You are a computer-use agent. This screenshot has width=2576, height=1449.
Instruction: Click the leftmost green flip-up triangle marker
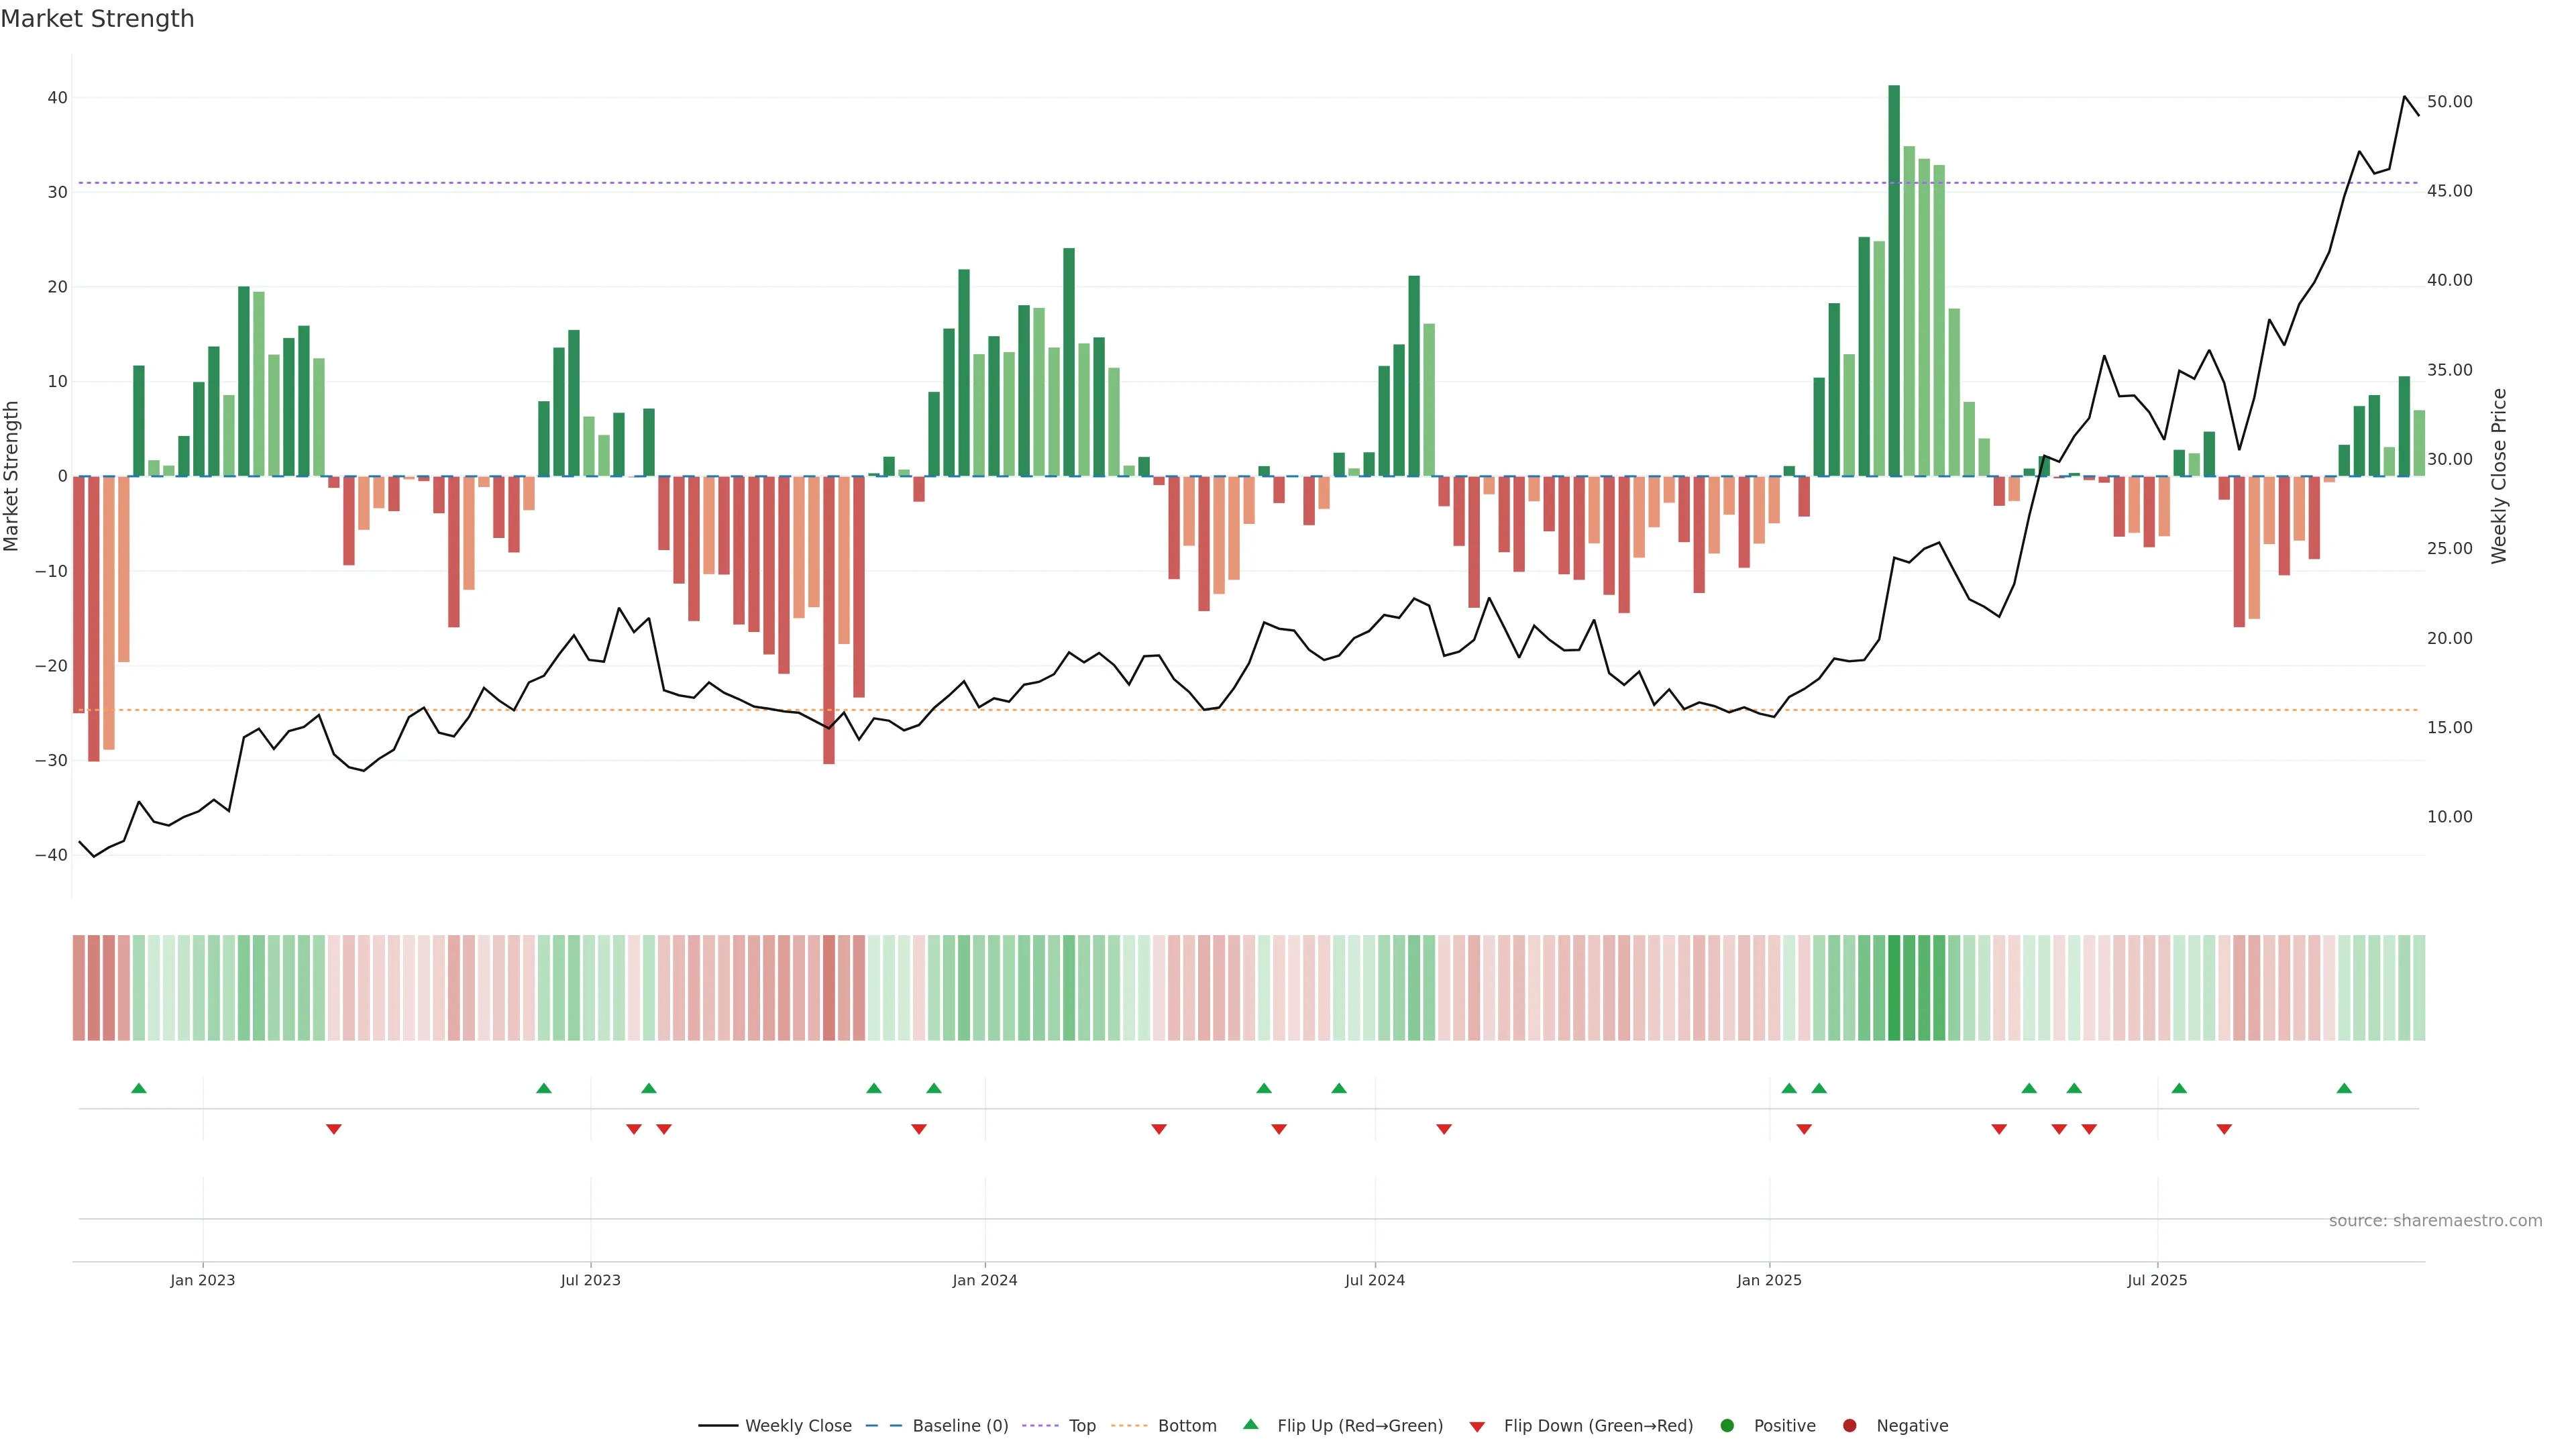[x=139, y=1088]
